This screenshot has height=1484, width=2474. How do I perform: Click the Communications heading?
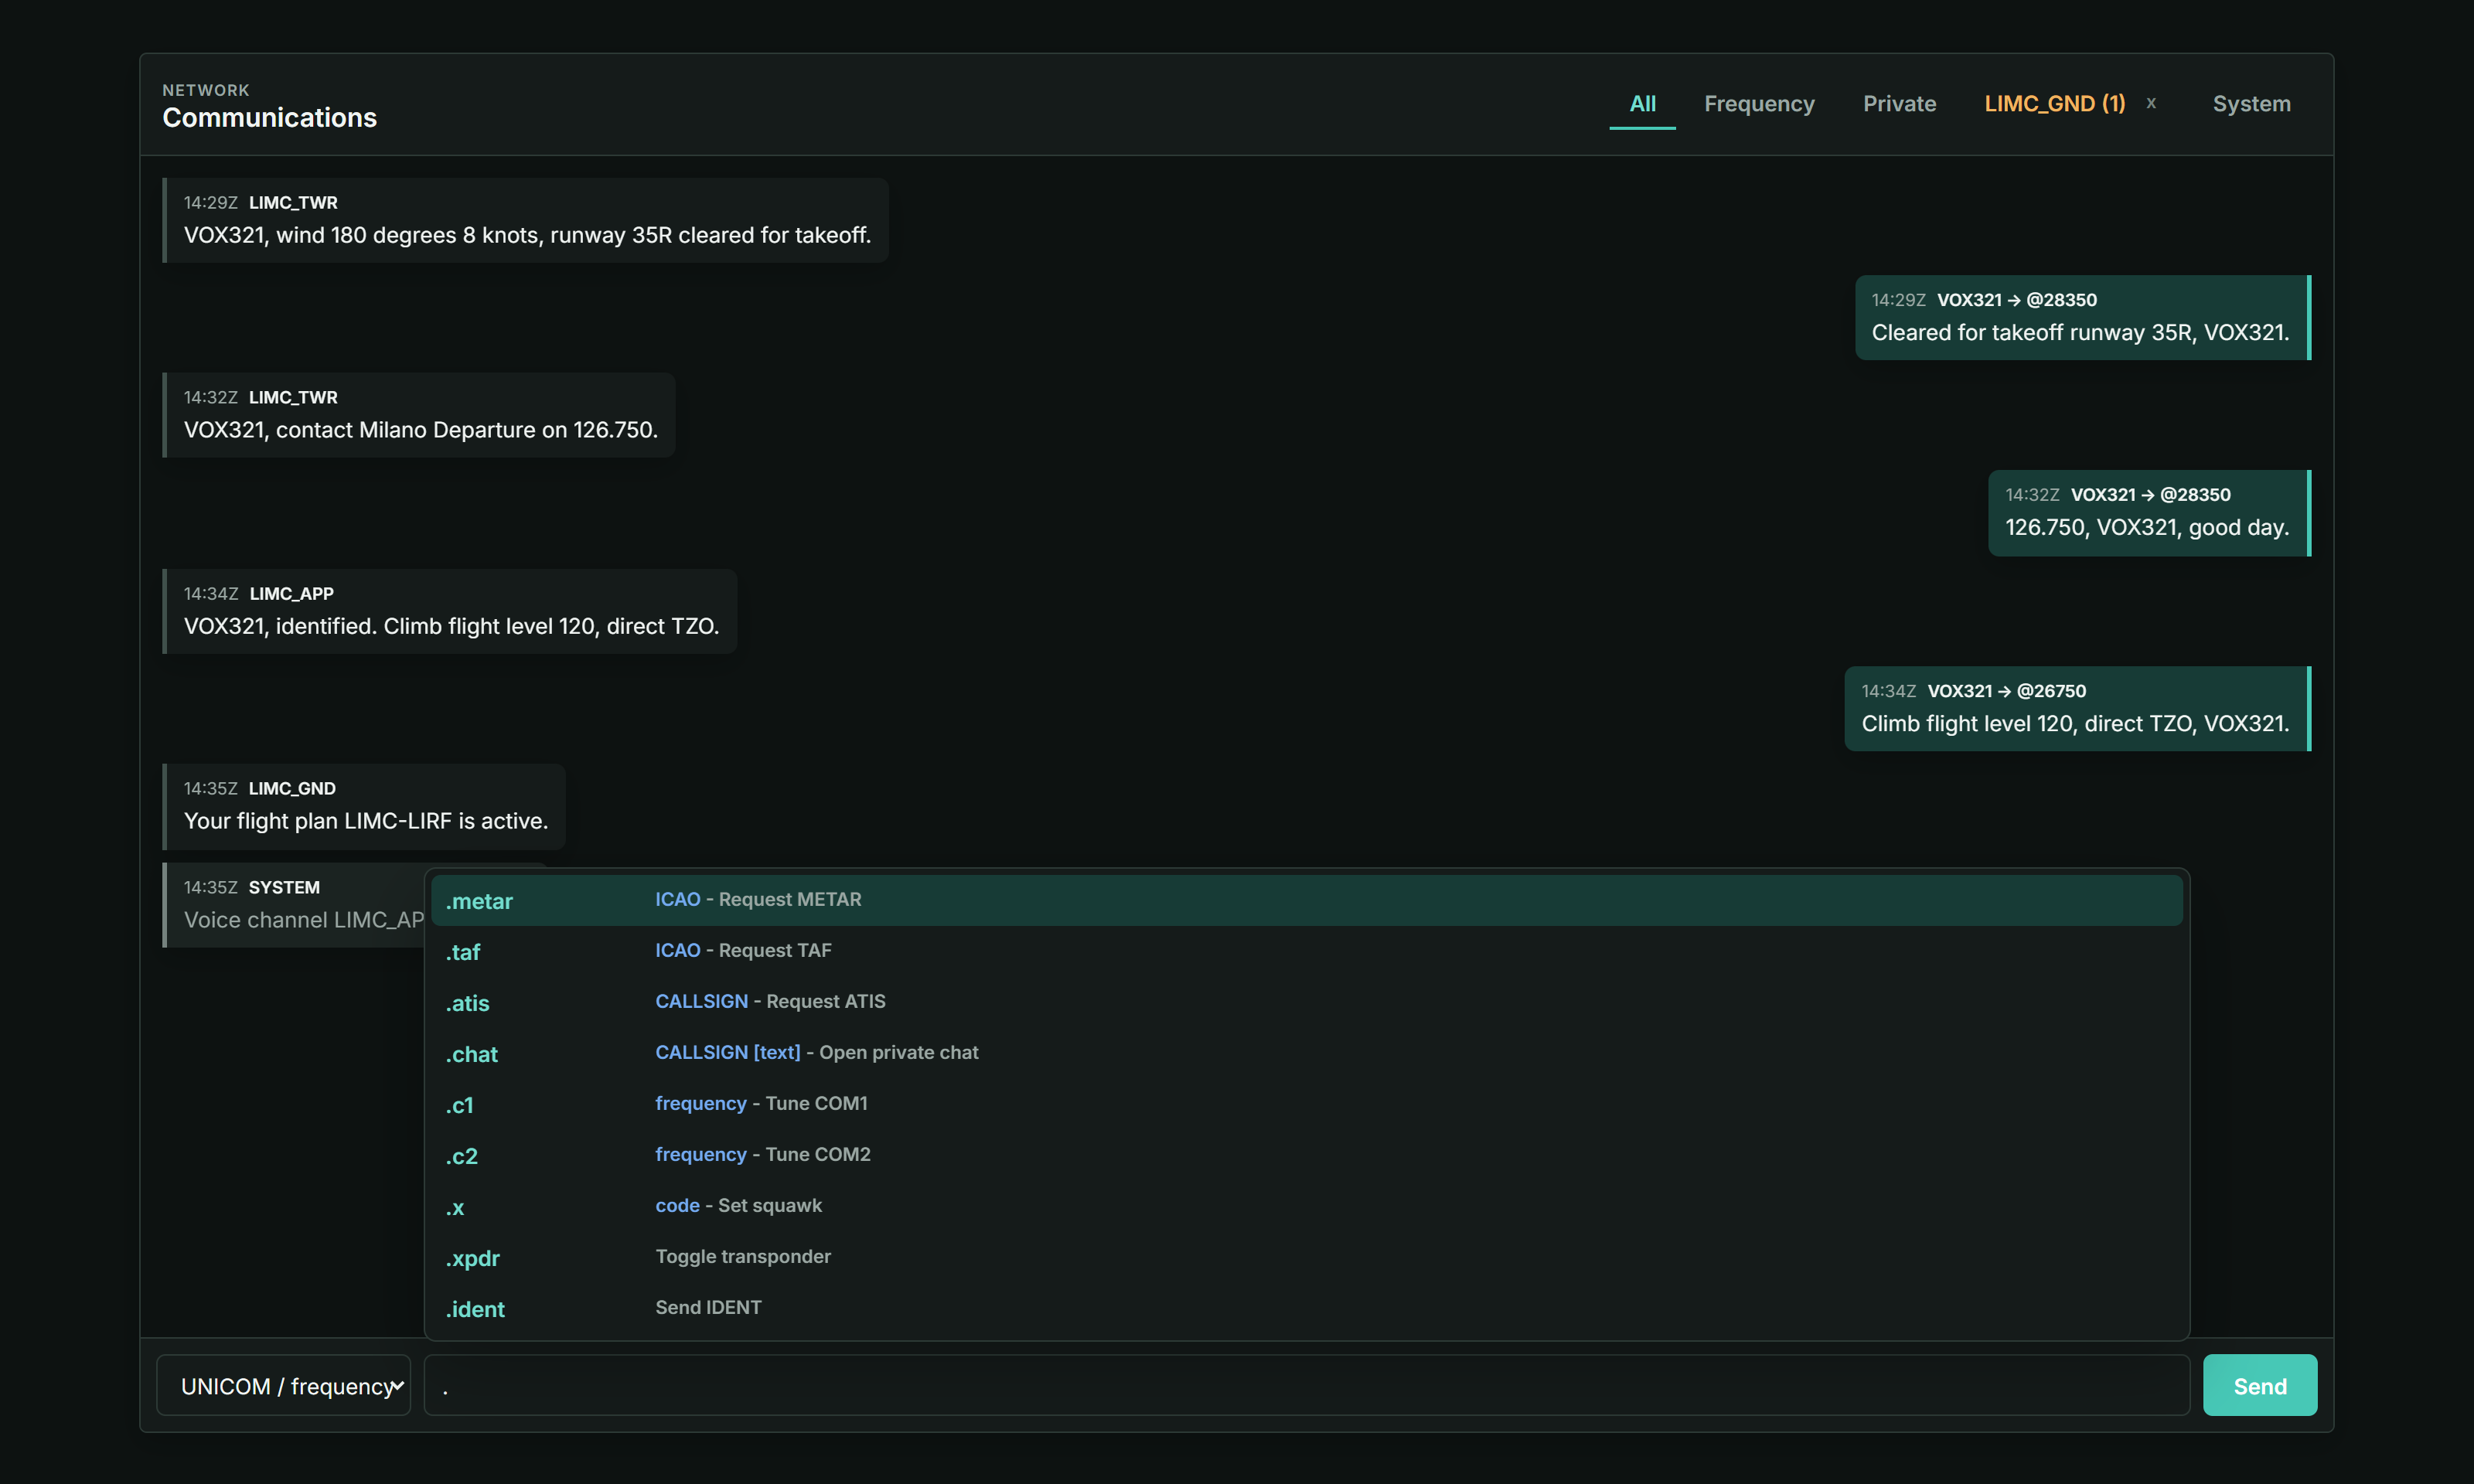point(270,118)
